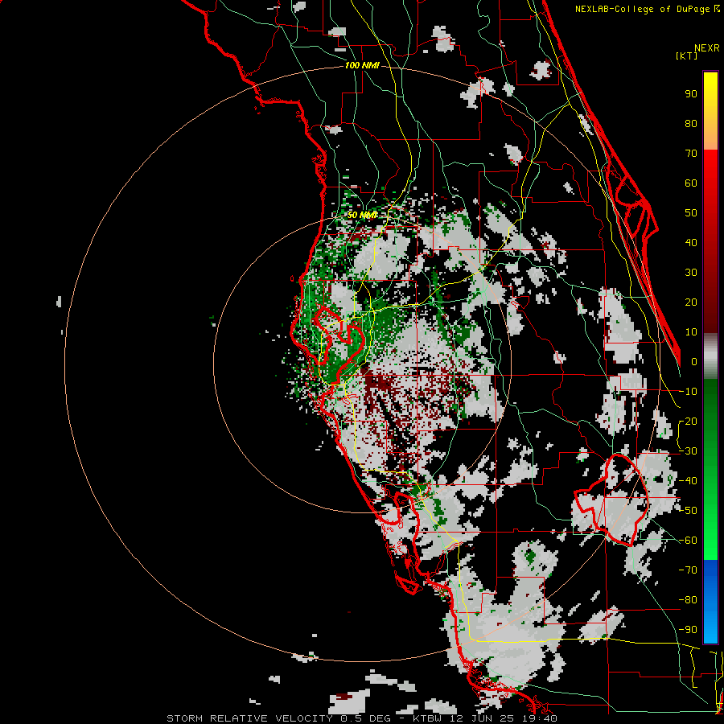The image size is (724, 724).
Task: Click the [KT] units label
Action: [687, 56]
